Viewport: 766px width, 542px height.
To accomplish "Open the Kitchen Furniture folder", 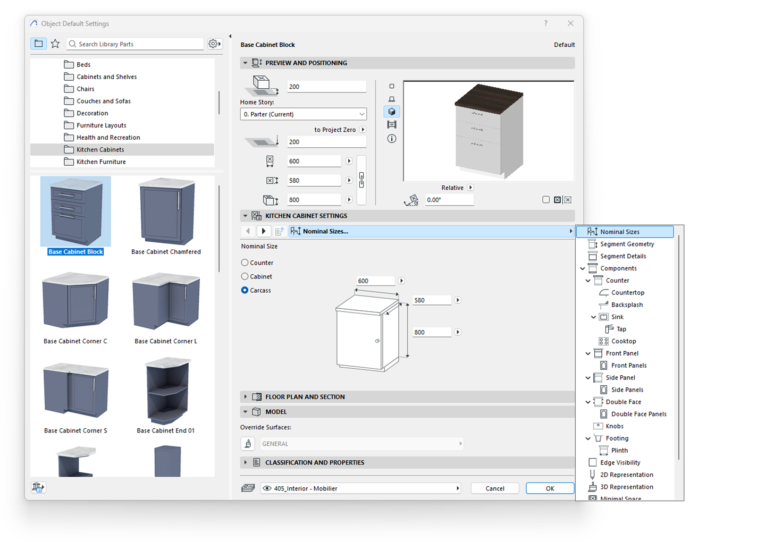I will pyautogui.click(x=101, y=162).
